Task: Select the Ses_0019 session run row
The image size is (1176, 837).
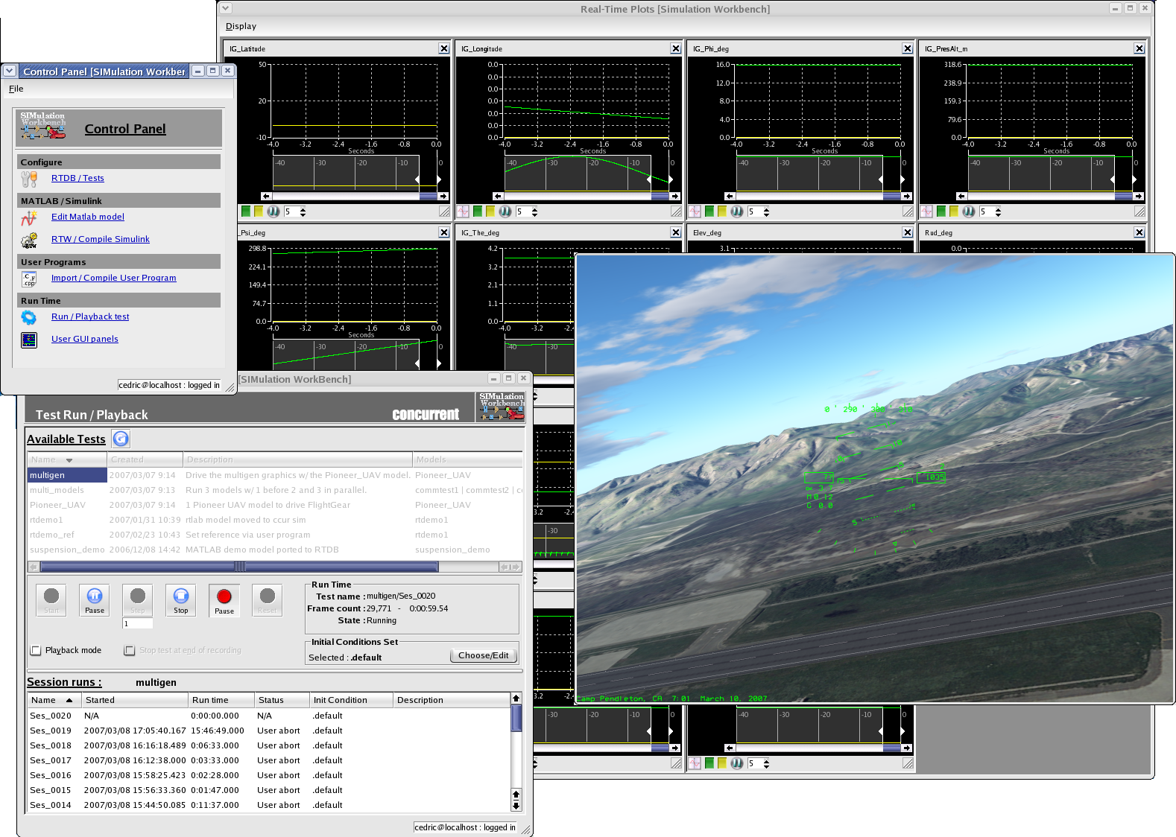Action: click(269, 731)
